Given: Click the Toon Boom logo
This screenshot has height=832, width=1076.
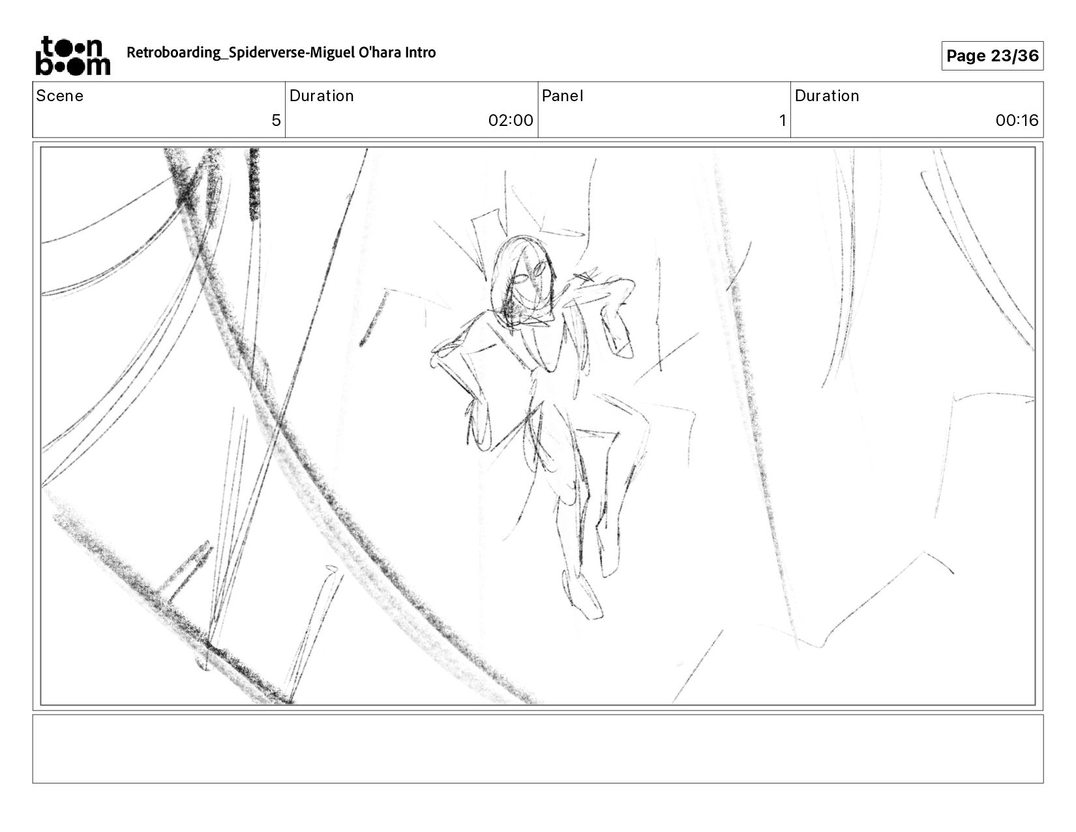Looking at the screenshot, I should pyautogui.click(x=72, y=55).
